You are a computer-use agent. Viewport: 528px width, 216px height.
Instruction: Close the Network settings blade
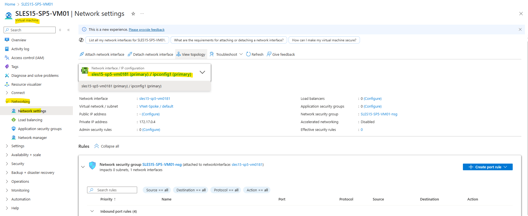(521, 14)
